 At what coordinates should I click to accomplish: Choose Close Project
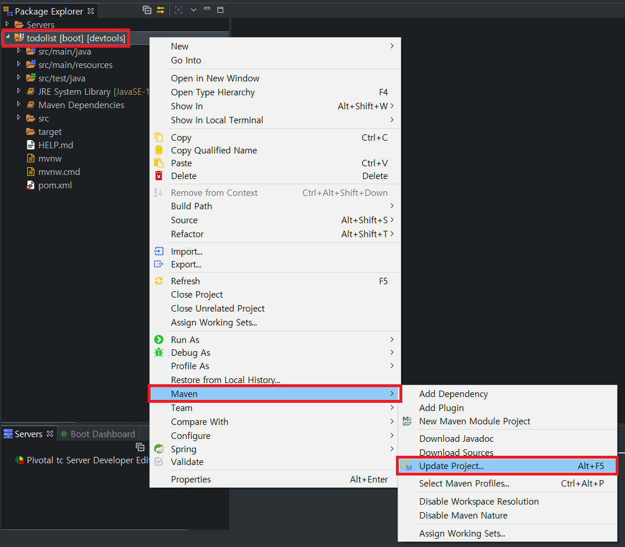[275, 294]
